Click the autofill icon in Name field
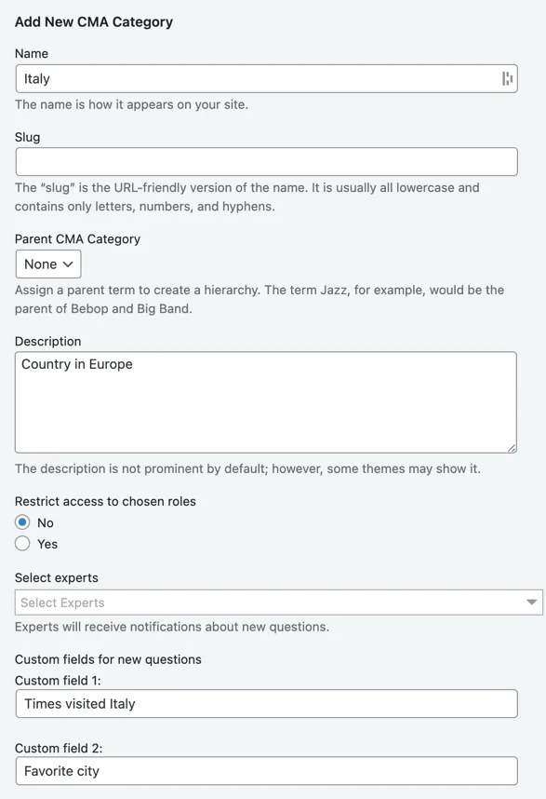 (507, 78)
